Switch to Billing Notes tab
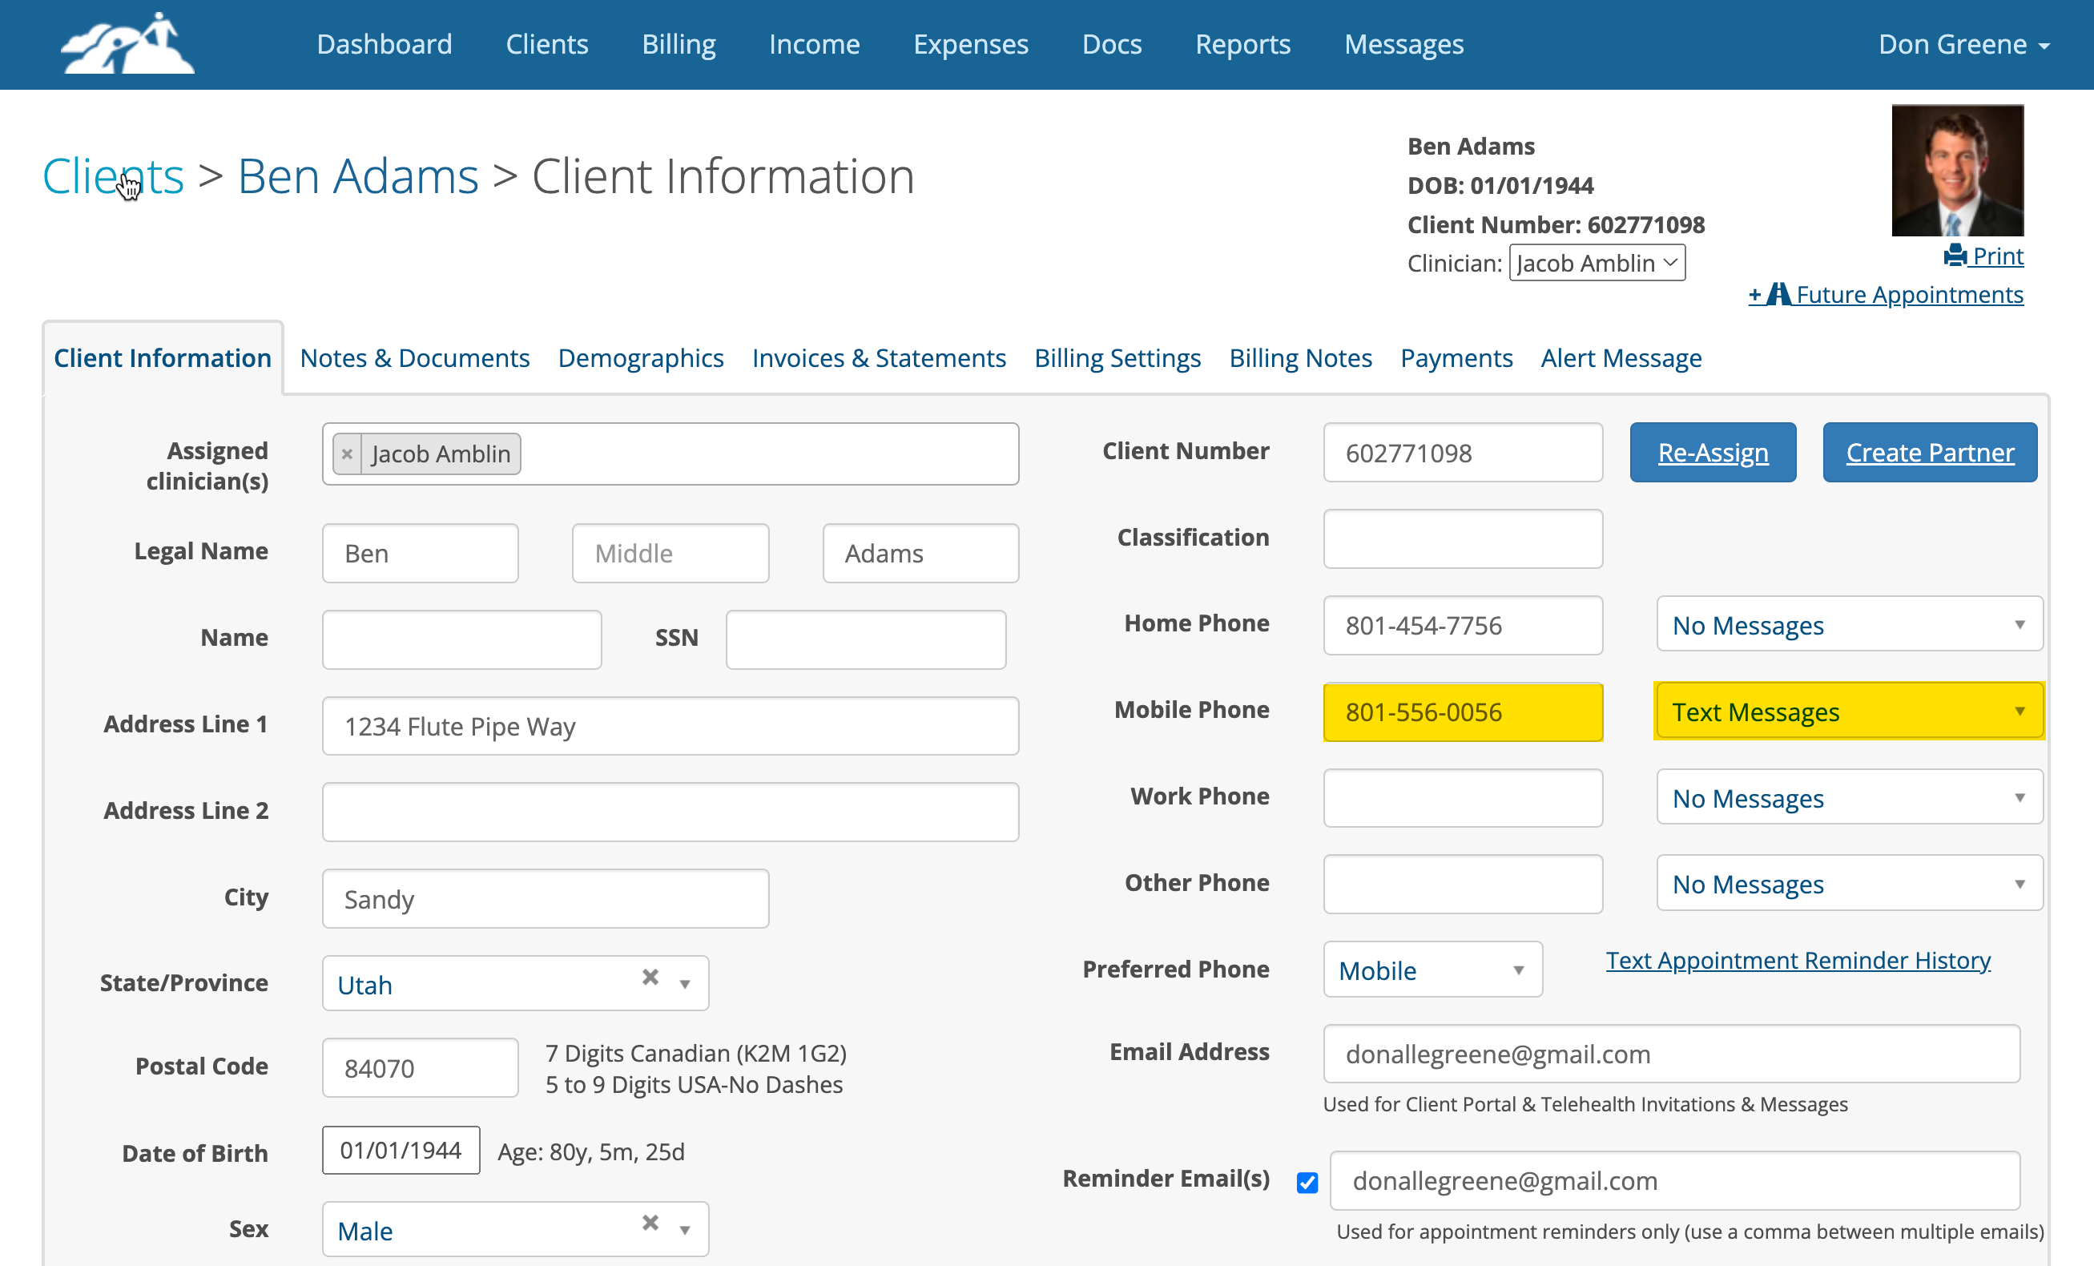 pyautogui.click(x=1300, y=358)
